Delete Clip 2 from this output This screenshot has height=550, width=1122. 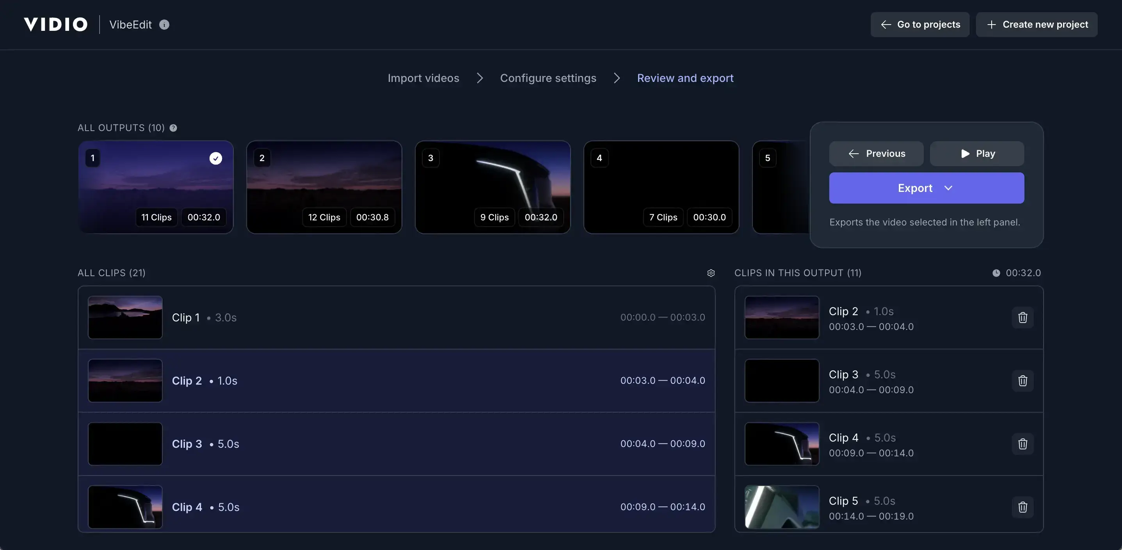coord(1023,318)
